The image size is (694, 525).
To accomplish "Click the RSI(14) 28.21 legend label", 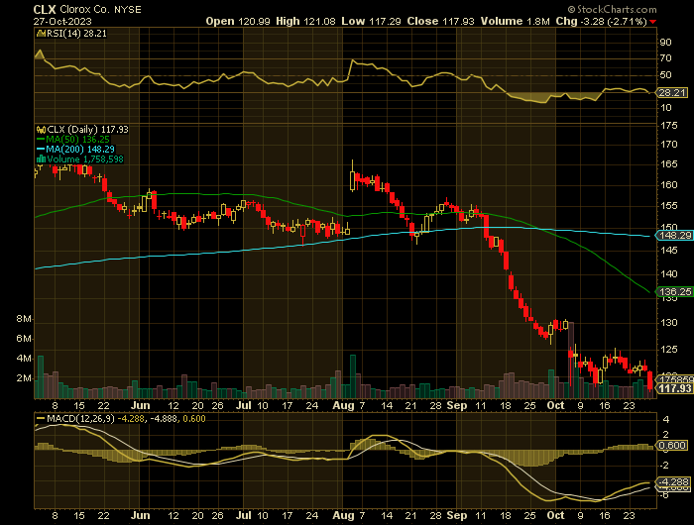I will tap(76, 34).
